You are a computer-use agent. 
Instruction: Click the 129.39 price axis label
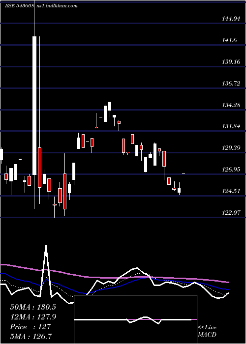(231, 148)
